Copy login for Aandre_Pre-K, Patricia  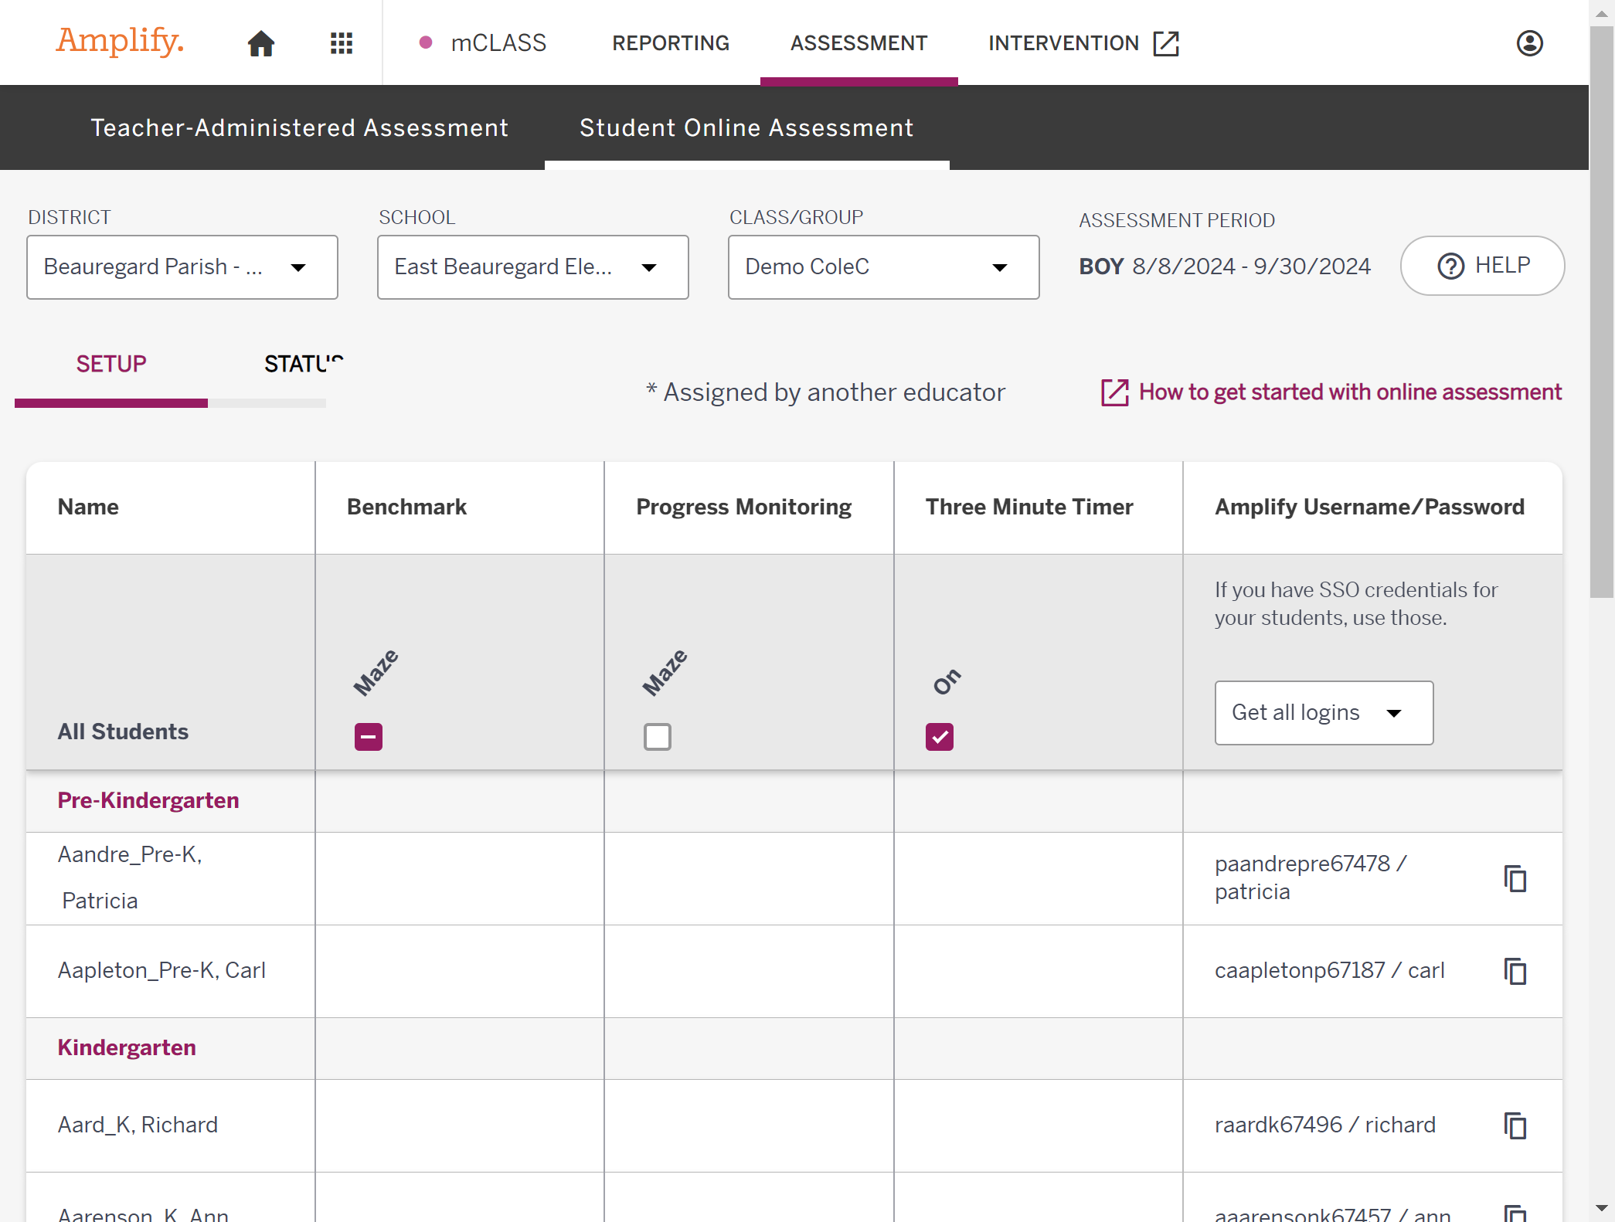(1515, 878)
